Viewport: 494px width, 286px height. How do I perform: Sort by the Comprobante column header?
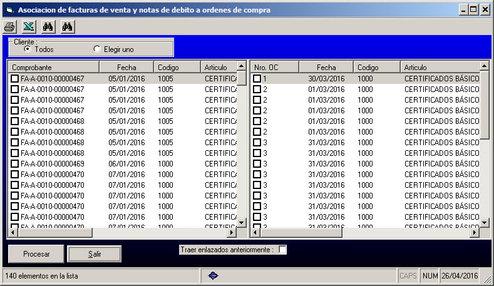pos(53,67)
